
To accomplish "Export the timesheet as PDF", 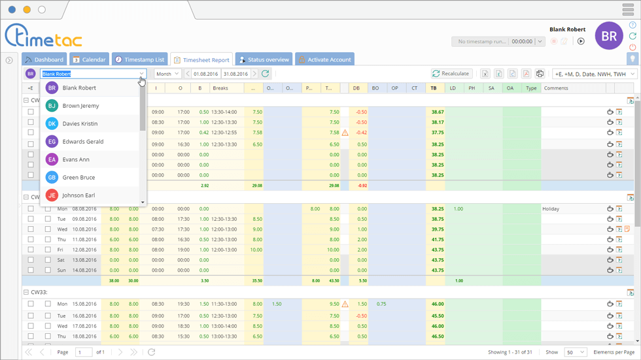I will click(526, 74).
